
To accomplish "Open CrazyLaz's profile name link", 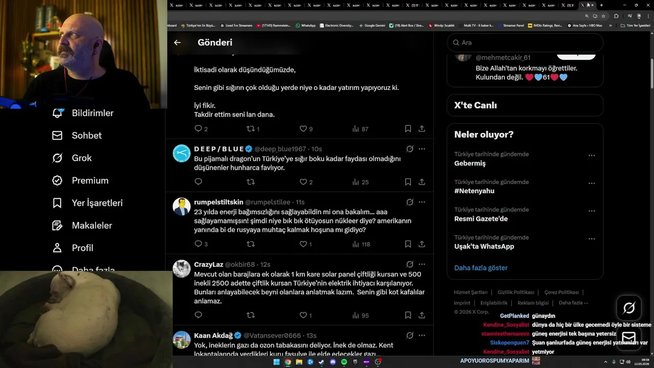I will pyautogui.click(x=208, y=264).
